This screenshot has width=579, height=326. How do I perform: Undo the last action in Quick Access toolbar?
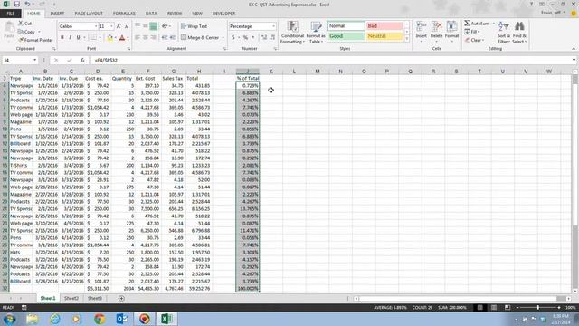click(x=28, y=4)
